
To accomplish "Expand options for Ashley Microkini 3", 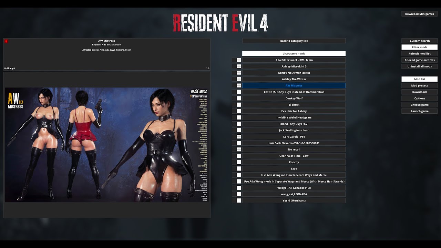I will point(239,66).
